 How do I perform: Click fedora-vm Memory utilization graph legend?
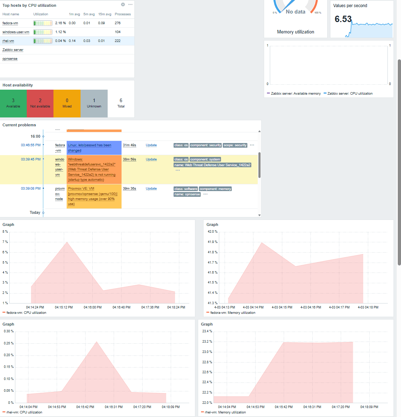coord(231,313)
